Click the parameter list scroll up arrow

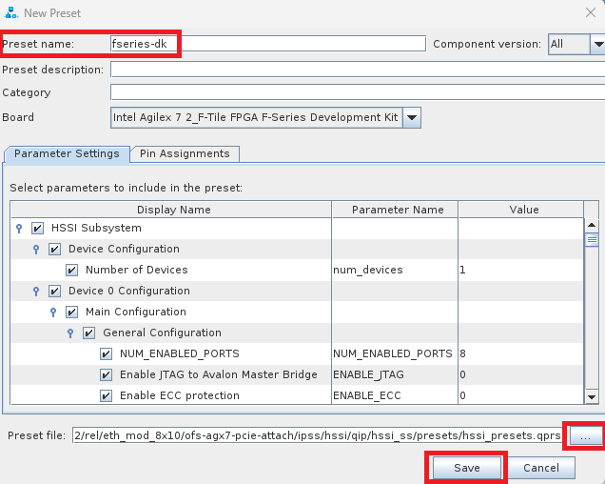(x=592, y=225)
